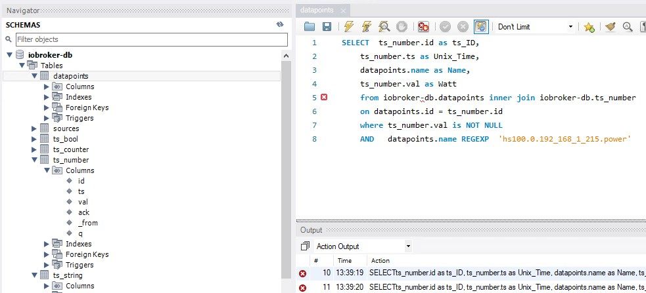Click the error marker on line 5

point(324,98)
